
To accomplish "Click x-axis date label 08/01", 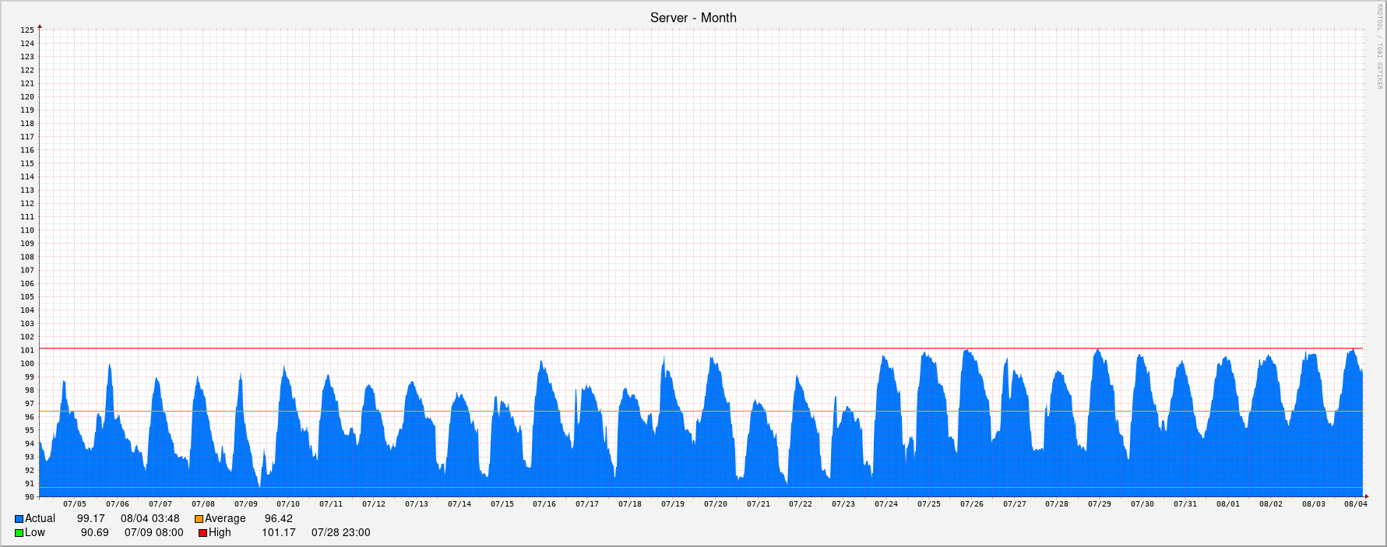I will [x=1228, y=504].
